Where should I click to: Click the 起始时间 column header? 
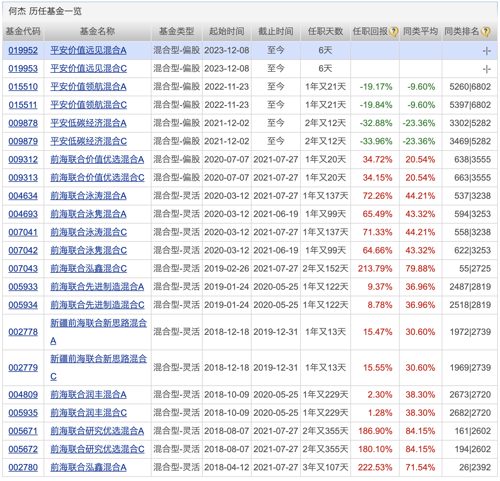(227, 31)
